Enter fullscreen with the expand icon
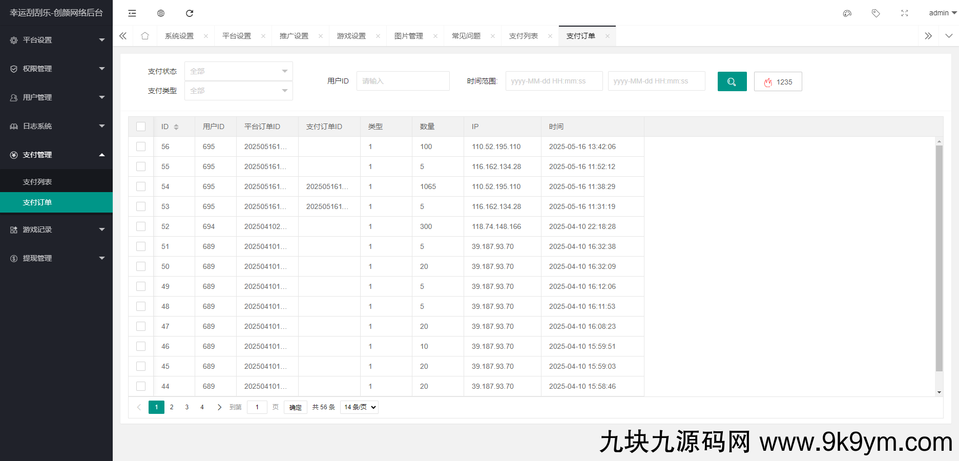 click(x=904, y=13)
